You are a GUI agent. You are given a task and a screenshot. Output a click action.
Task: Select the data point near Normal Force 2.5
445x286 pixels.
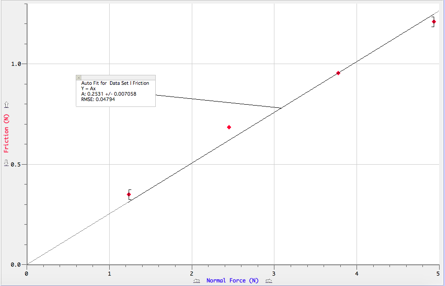pyautogui.click(x=229, y=127)
